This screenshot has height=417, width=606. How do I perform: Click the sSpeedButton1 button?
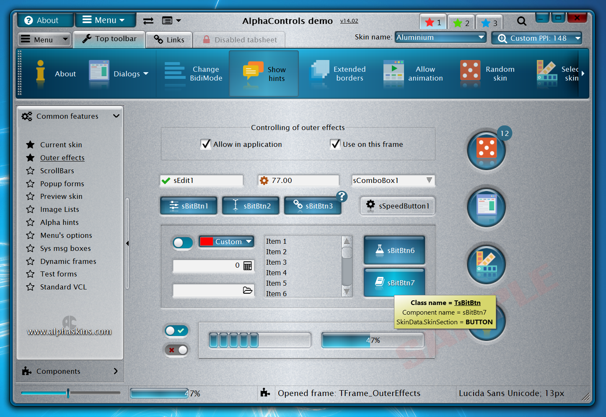(398, 206)
